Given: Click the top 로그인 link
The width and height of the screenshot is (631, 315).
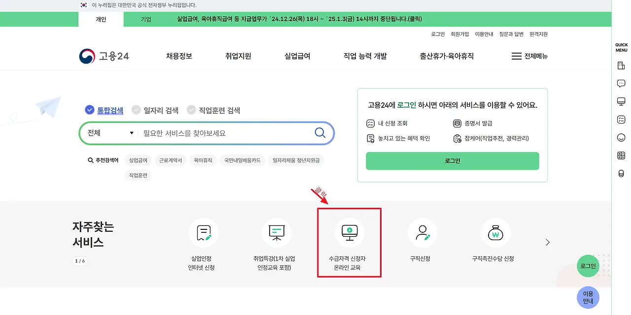Looking at the screenshot, I should 438,34.
